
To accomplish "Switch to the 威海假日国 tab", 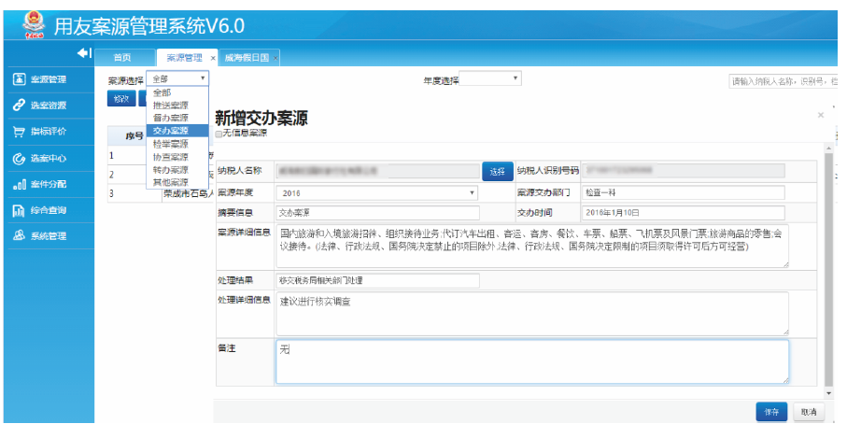I will point(247,58).
